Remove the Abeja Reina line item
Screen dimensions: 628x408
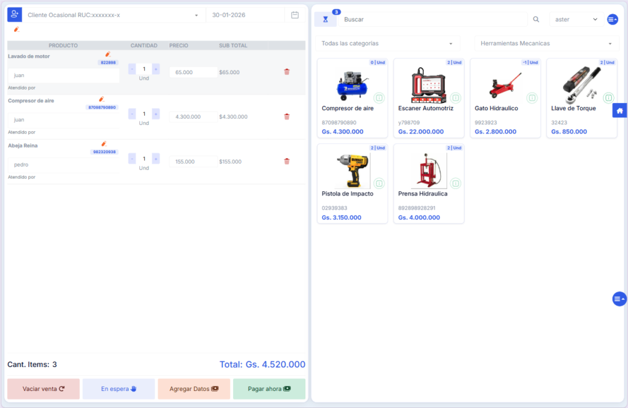286,162
